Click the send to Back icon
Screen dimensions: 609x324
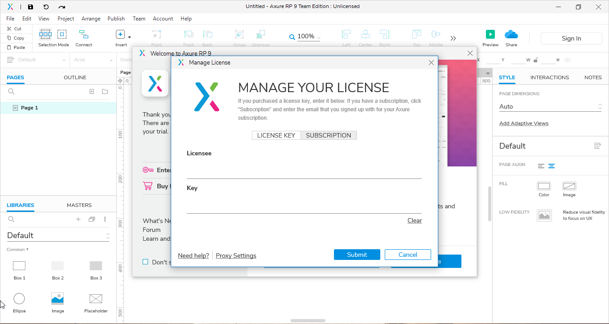coord(207,34)
